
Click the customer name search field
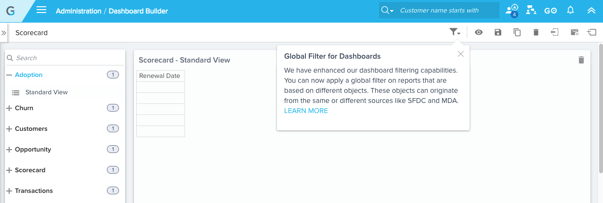[x=438, y=10]
